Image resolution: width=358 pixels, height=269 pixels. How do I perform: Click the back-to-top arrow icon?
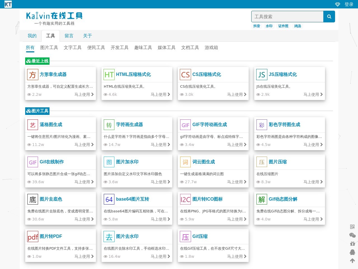coord(352,261)
